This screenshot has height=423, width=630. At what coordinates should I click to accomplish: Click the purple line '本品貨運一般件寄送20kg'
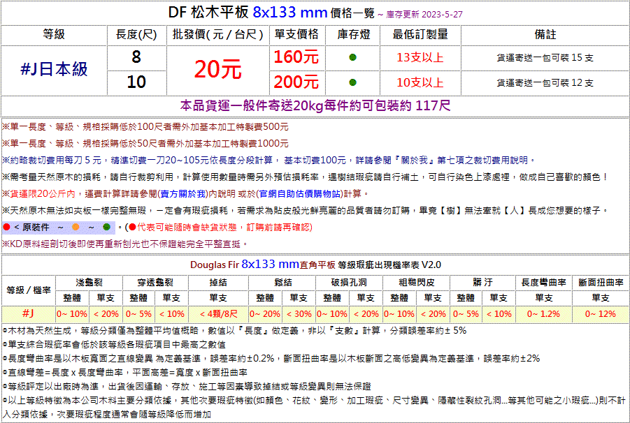coord(315,106)
